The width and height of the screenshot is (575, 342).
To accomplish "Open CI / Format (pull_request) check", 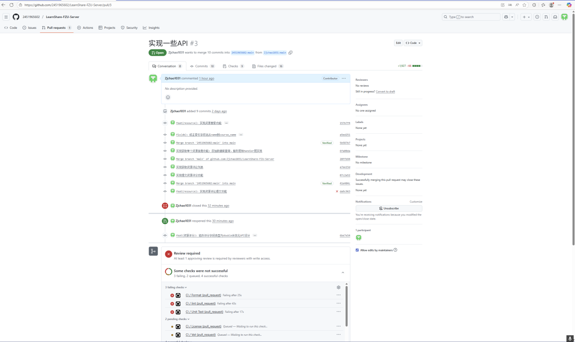I will pyautogui.click(x=203, y=295).
